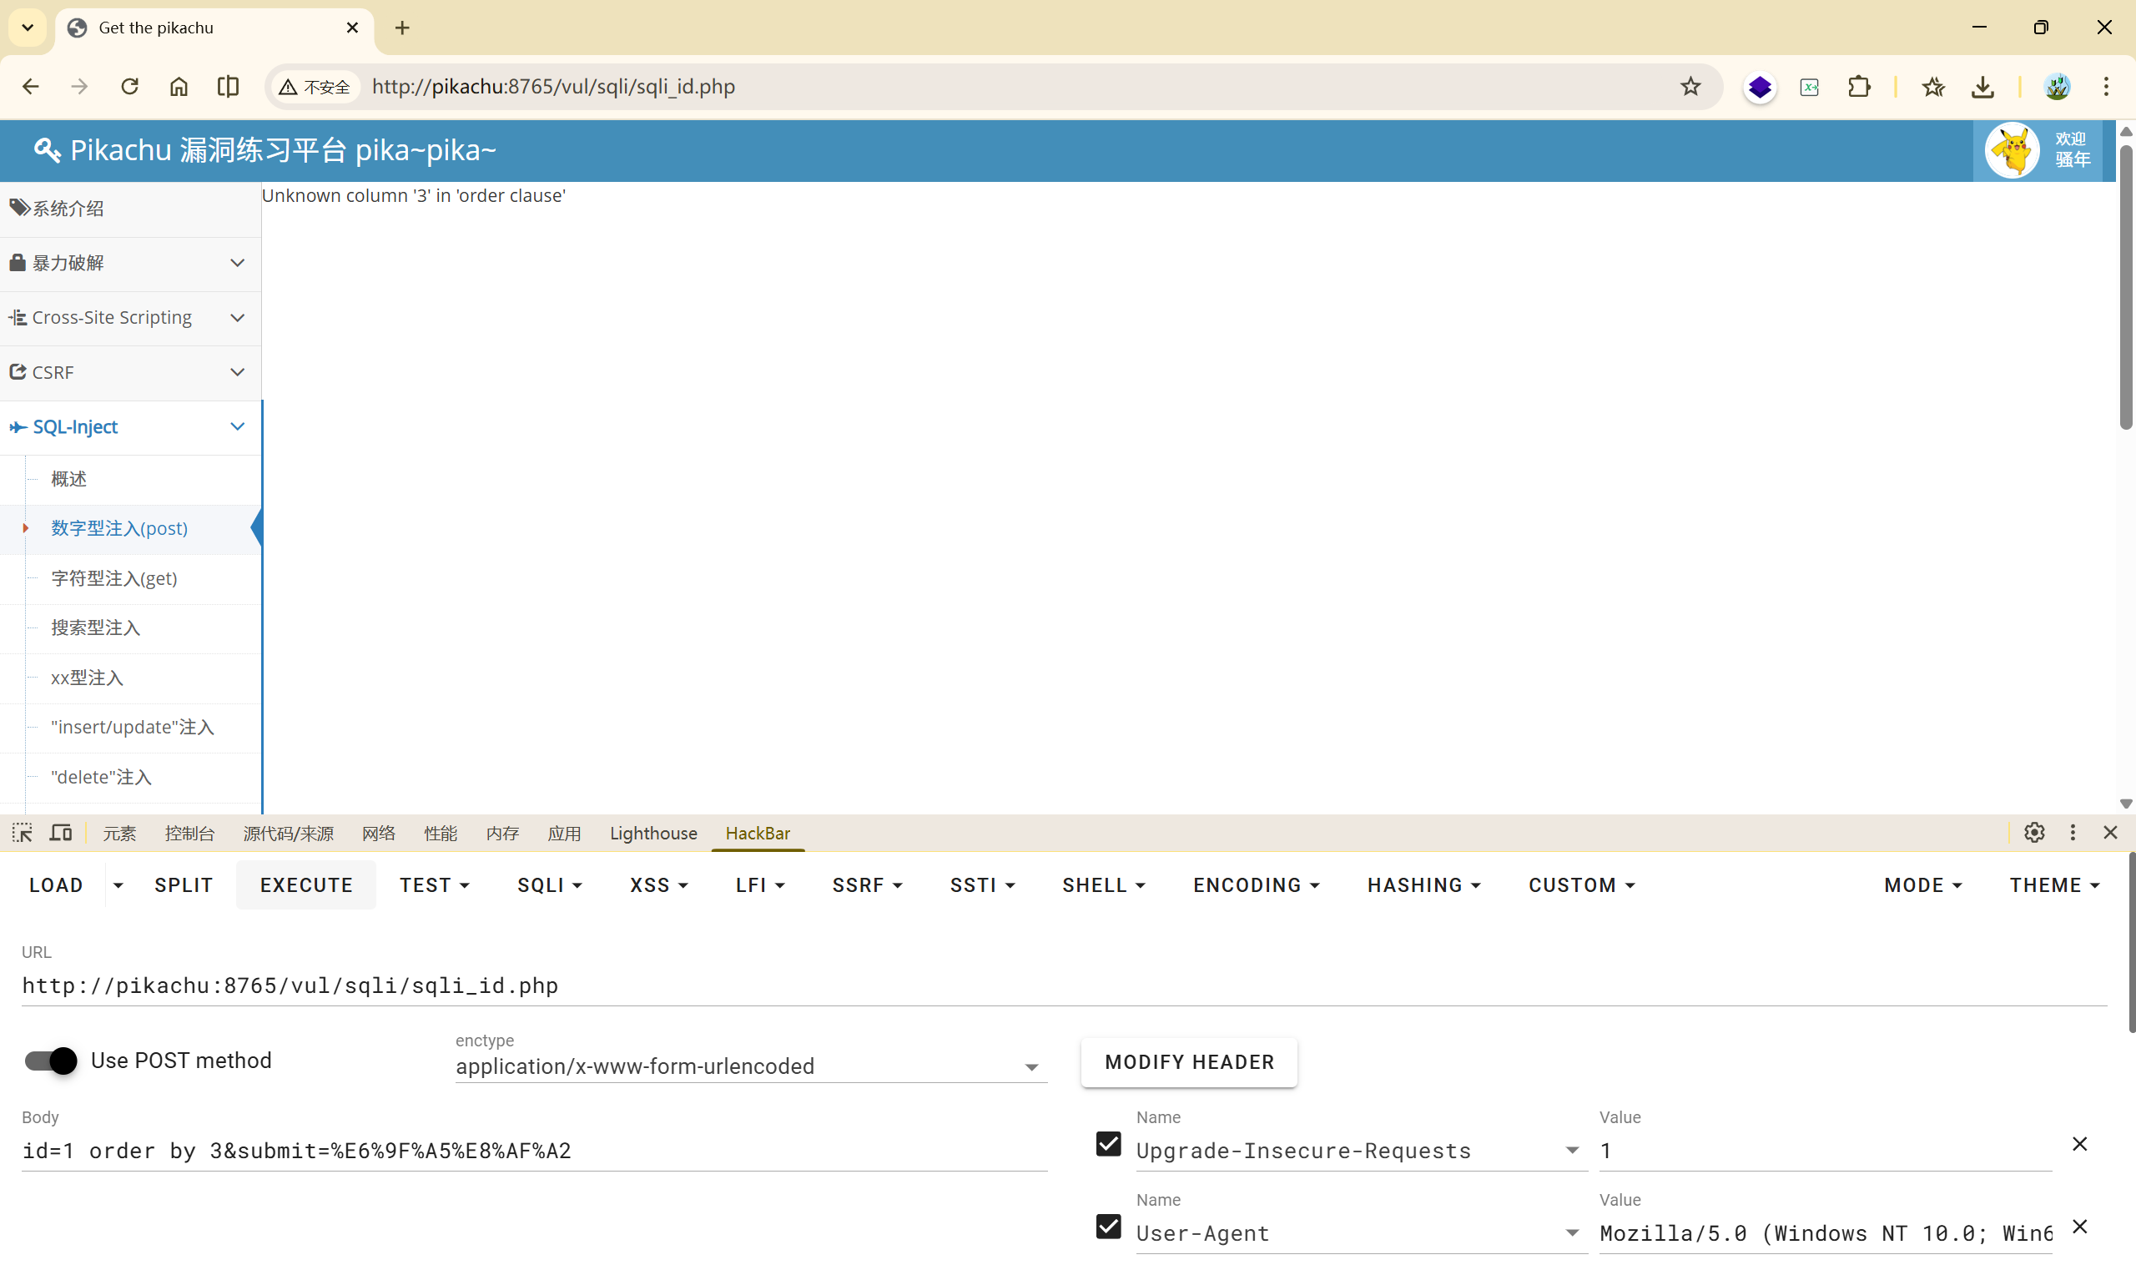
Task: Bookmark the page with the star icon
Action: [1690, 87]
